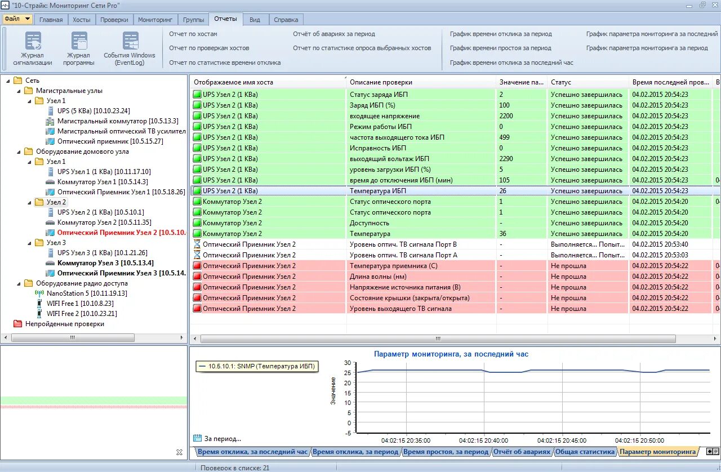Screen dimensions: 721x472
Task: Click the WIFI Free 1 device icon
Action: pyautogui.click(x=39, y=304)
